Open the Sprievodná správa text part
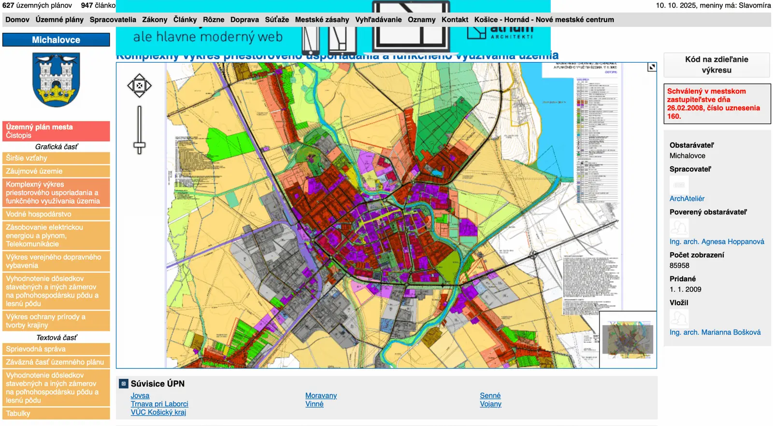 [56, 349]
